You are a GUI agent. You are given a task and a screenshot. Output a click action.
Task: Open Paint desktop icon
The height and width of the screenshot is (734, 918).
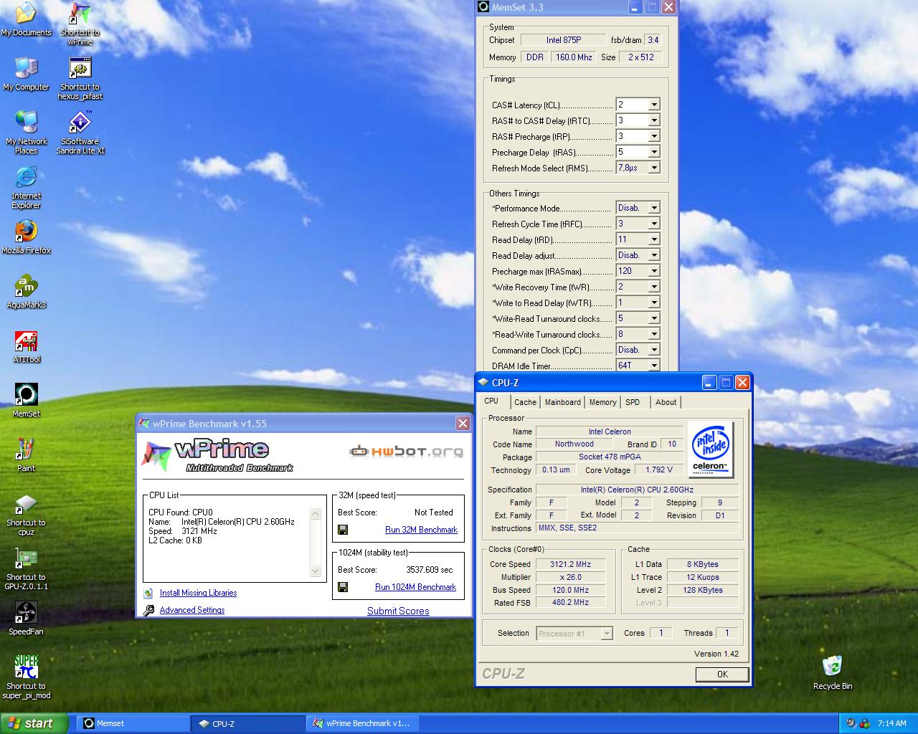coord(26,455)
